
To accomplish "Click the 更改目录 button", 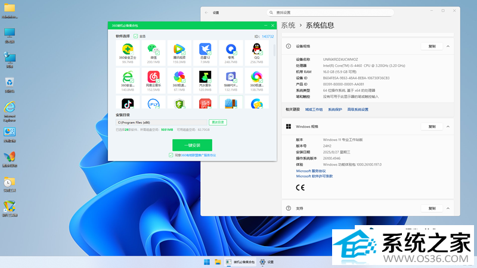I will pyautogui.click(x=218, y=122).
